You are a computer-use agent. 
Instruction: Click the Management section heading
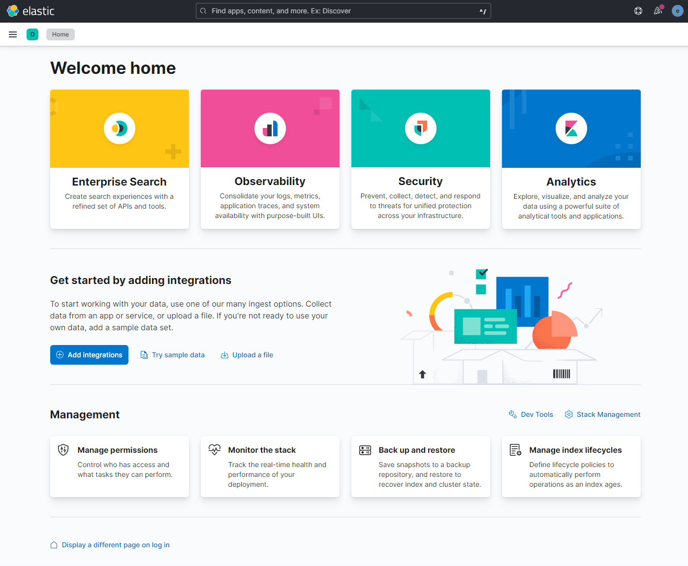click(x=85, y=414)
